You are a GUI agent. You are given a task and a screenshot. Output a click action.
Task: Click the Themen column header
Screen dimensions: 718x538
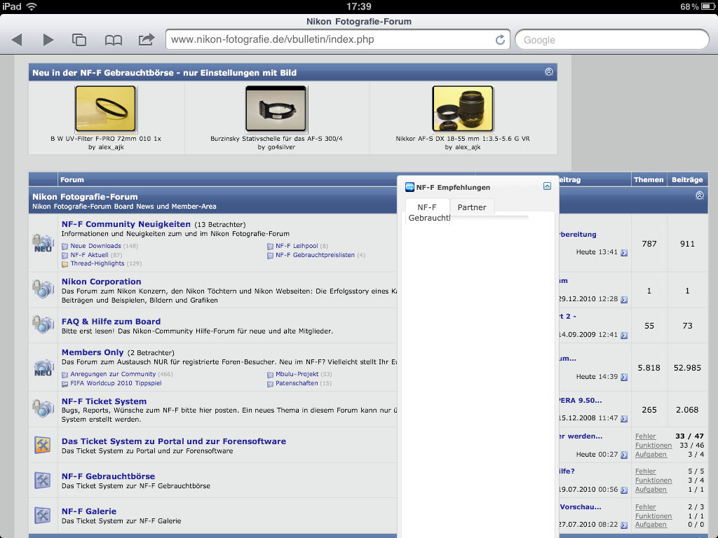649,180
